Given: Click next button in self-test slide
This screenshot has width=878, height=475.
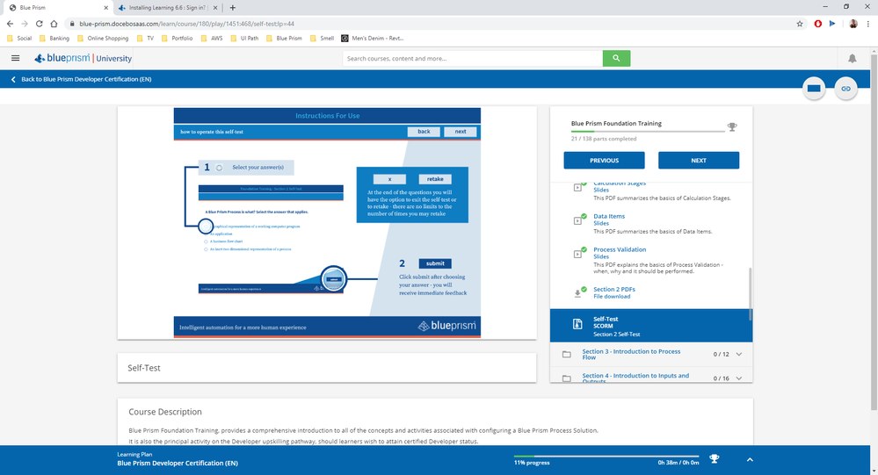Looking at the screenshot, I should pos(461,132).
